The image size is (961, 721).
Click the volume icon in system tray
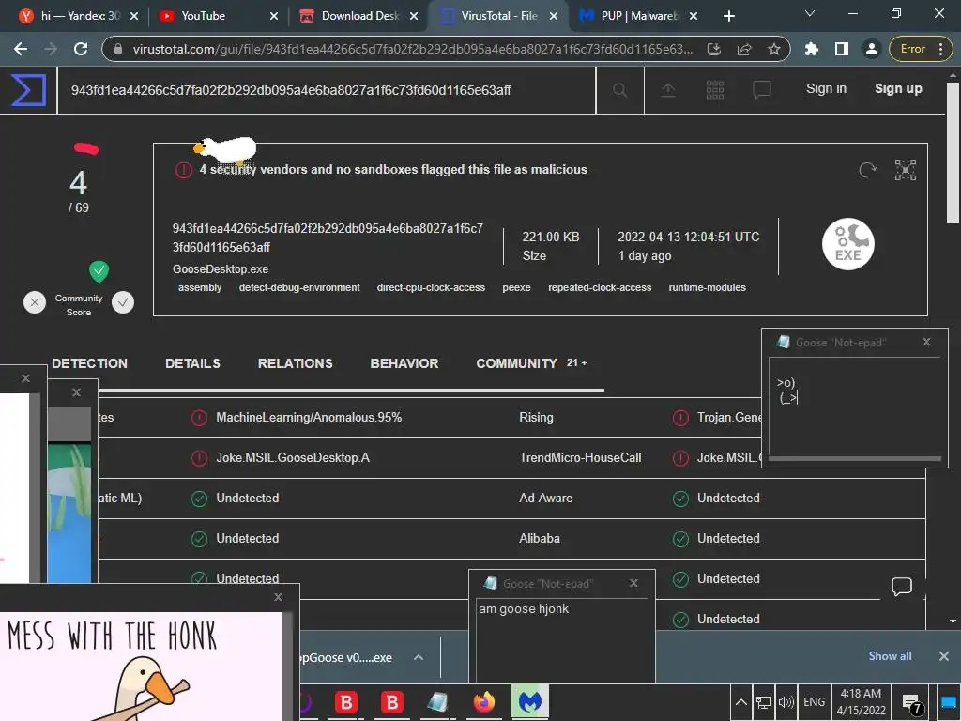point(786,702)
